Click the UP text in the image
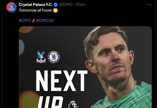This screenshot has width=157, height=108. click(51, 102)
